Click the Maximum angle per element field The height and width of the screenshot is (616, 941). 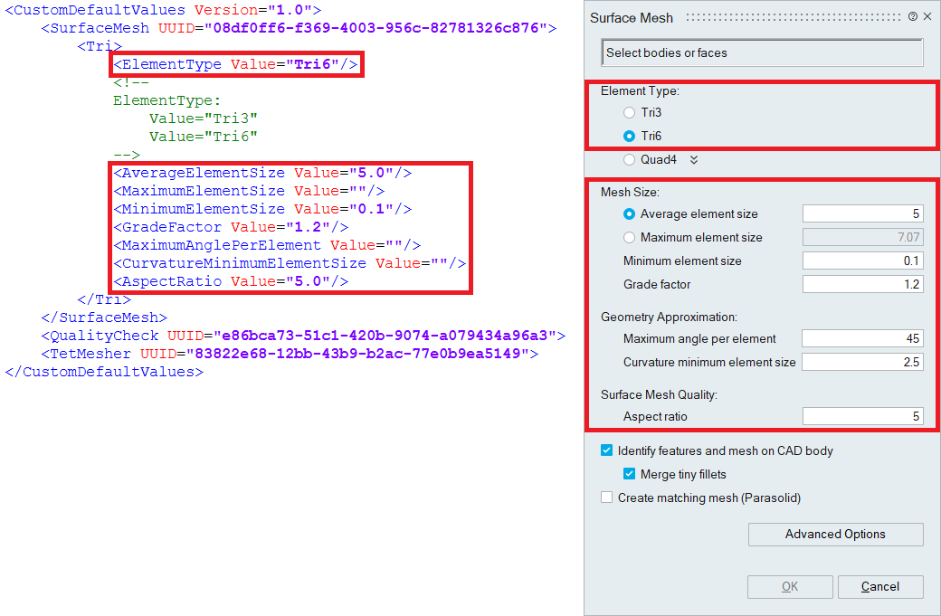click(x=862, y=339)
